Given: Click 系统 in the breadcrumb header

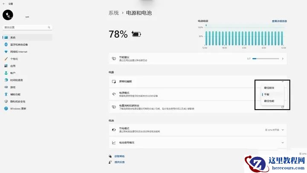Looking at the screenshot, I should [x=113, y=13].
